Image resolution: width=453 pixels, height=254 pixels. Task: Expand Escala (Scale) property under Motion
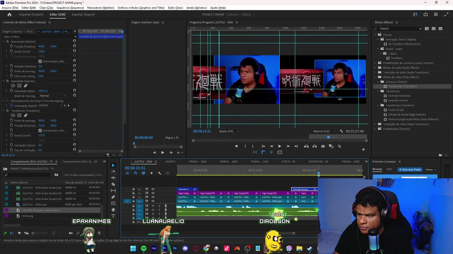click(x=6, y=51)
